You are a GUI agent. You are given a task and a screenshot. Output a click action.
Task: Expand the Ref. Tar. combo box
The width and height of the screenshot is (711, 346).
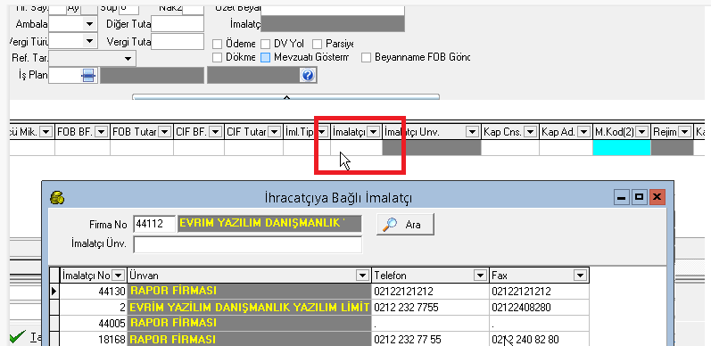click(x=128, y=59)
